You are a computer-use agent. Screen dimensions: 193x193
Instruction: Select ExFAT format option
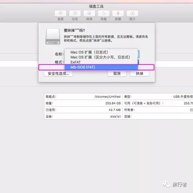pyautogui.click(x=101, y=62)
